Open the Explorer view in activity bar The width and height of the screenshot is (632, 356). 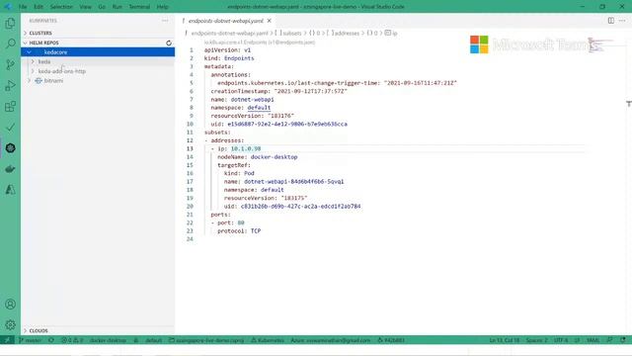coord(10,23)
